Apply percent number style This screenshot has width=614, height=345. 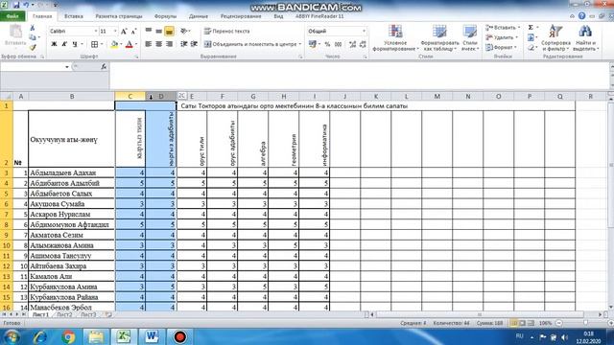[x=327, y=44]
